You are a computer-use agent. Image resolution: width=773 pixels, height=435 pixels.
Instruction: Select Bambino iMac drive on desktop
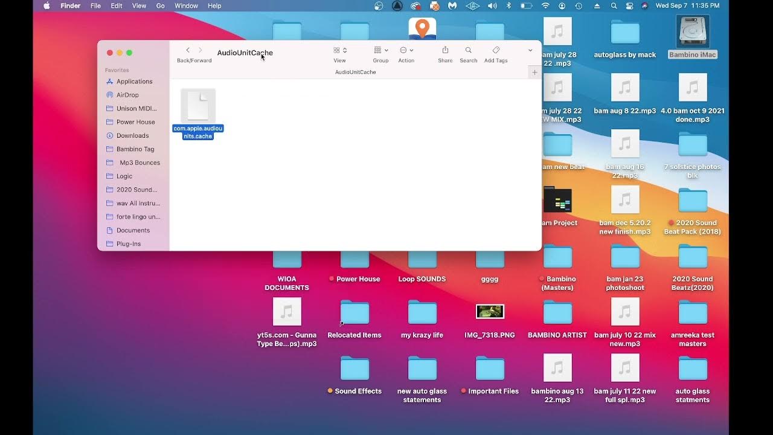693,37
